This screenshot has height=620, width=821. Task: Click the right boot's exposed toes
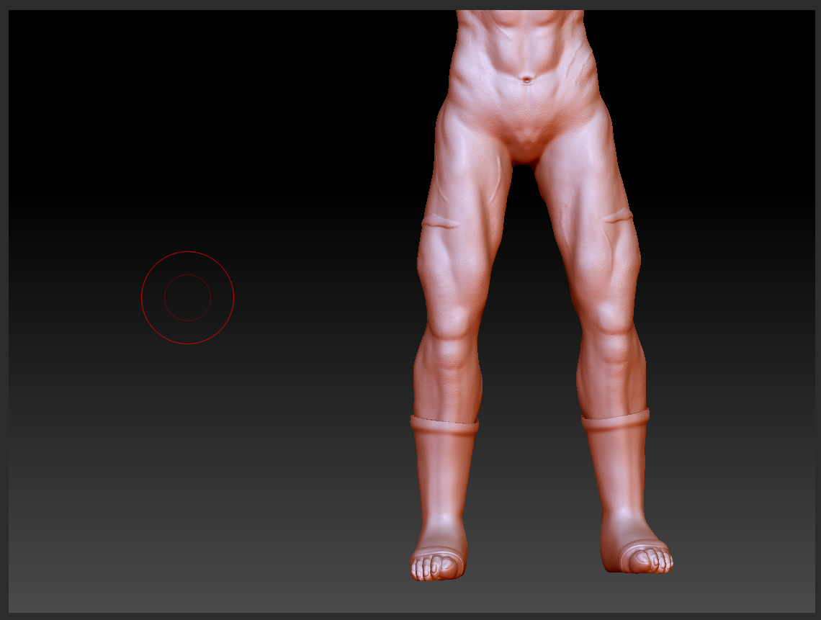[x=650, y=560]
